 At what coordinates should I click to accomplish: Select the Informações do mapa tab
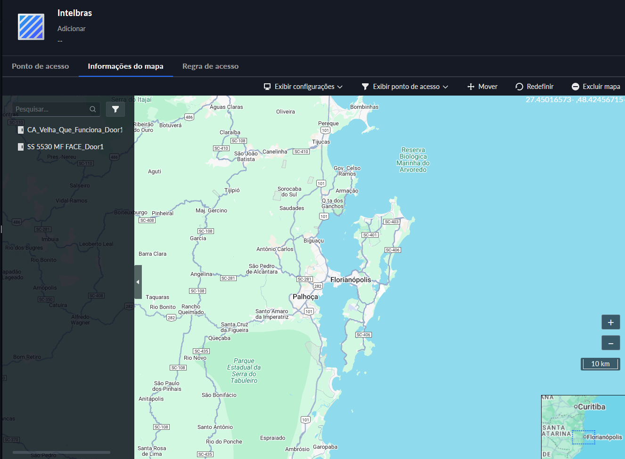(x=125, y=66)
